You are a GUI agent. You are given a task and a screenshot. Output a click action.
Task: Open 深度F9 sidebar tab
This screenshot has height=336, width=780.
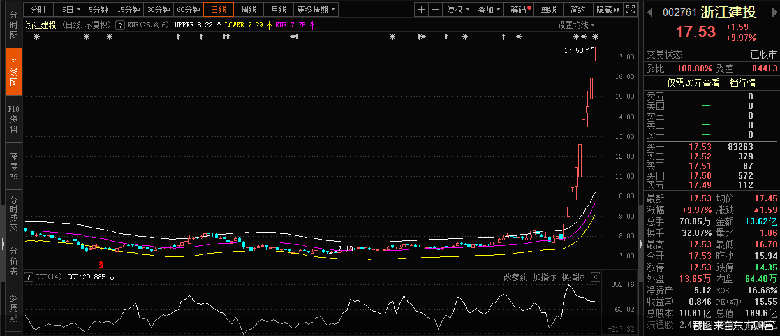[14, 166]
